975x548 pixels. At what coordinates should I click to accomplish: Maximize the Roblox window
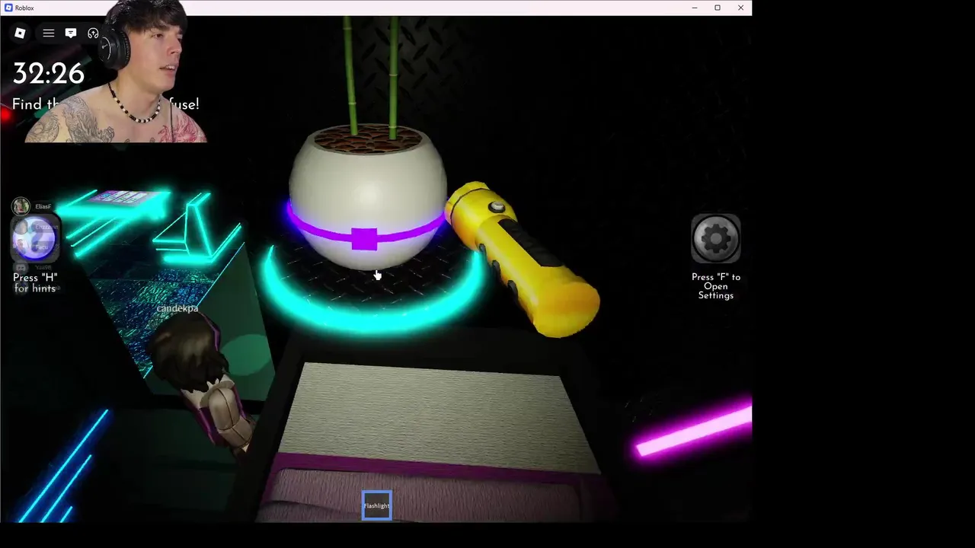coord(718,8)
